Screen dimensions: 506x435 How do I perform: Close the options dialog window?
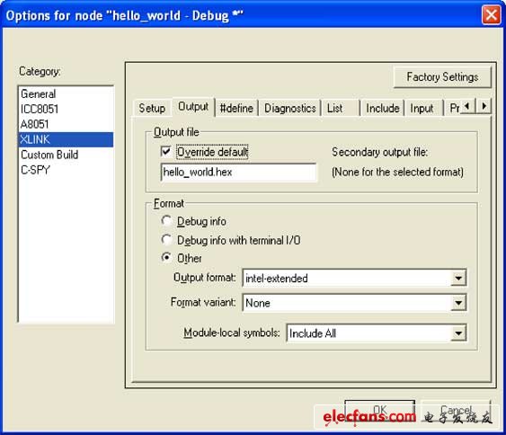coord(491,15)
